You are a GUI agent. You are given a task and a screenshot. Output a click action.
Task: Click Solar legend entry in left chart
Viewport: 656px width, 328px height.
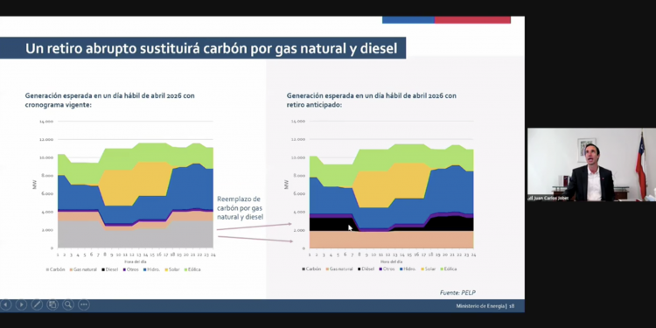coord(171,269)
